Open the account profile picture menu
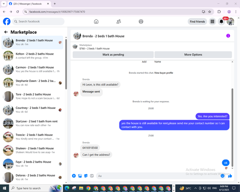Screen dimensions: 240x192 pyautogui.click(x=230, y=22)
